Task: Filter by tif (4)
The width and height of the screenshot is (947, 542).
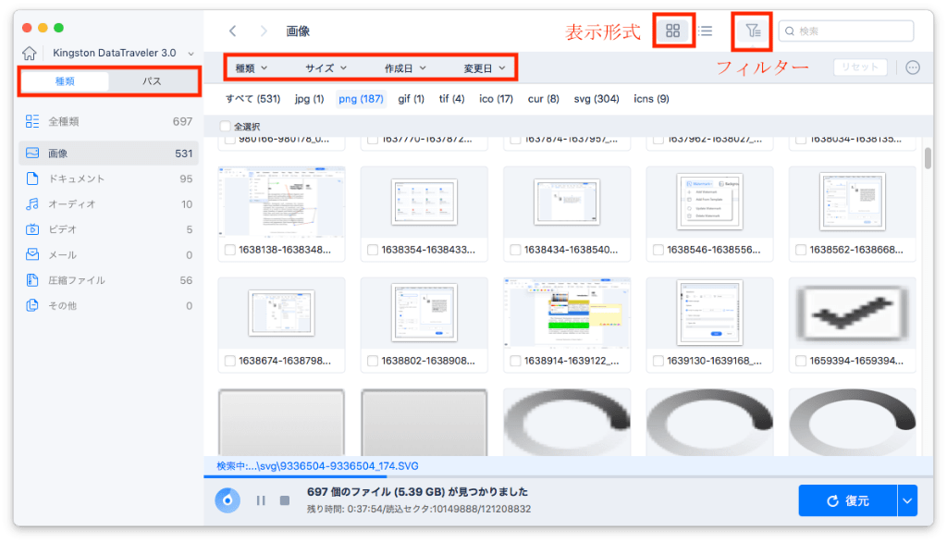Action: click(451, 99)
